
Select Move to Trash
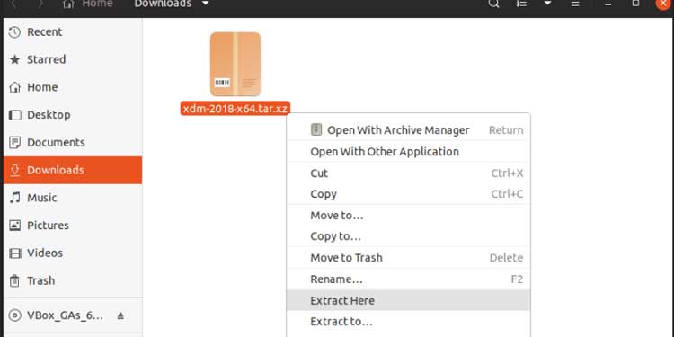coord(408,258)
